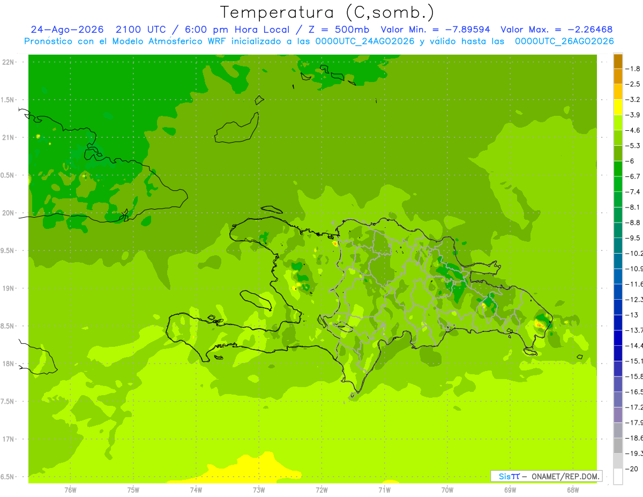This screenshot has width=643, height=497.
Task: Click the colorbar value '-20'
Action: tap(632, 469)
